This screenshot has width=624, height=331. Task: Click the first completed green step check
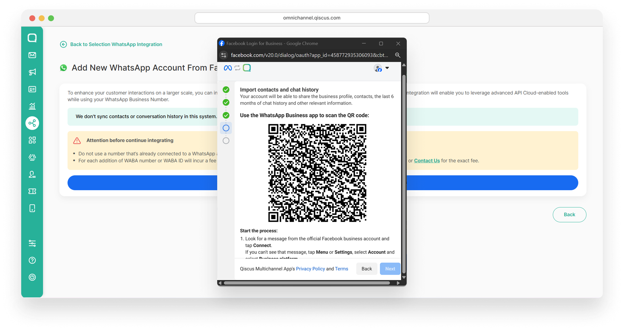[x=226, y=90]
